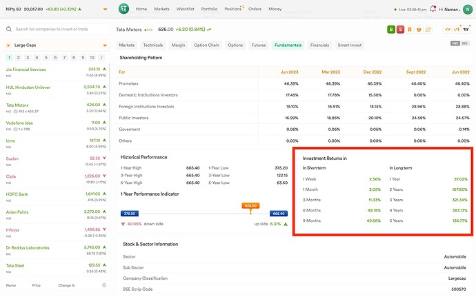Viewport: 476px width, 297px height.
Task: Click the green up-side arrow at 6.31%
Action: click(286, 224)
